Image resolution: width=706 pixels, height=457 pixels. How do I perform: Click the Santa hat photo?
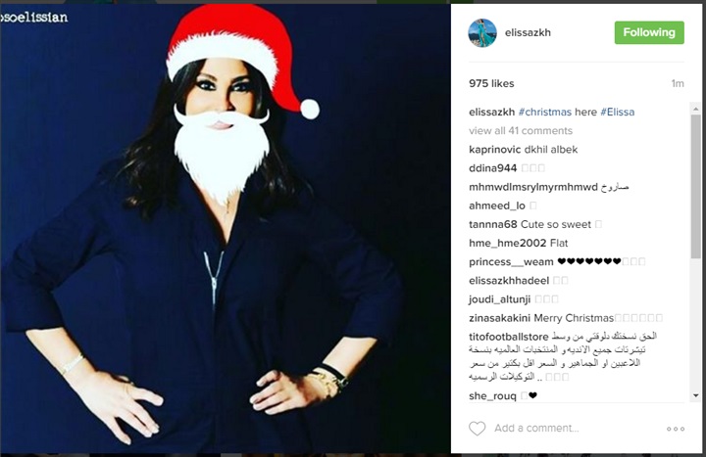tap(226, 229)
